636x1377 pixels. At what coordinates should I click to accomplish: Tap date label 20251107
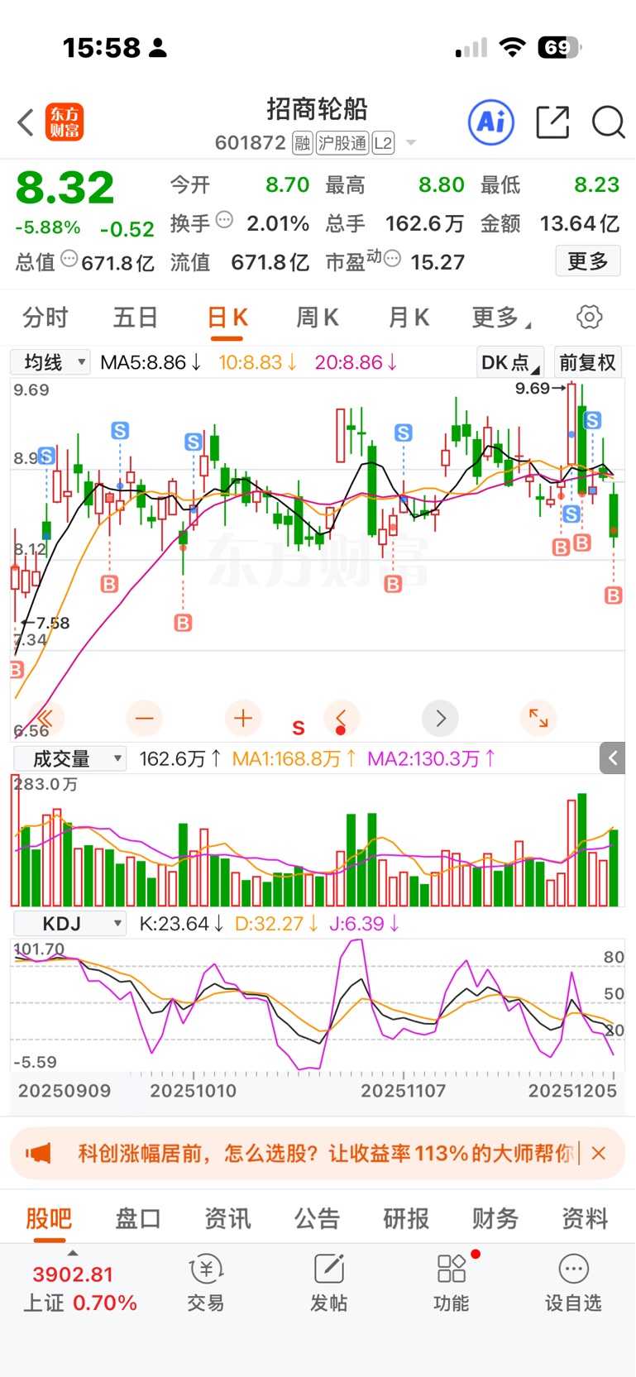[404, 1091]
